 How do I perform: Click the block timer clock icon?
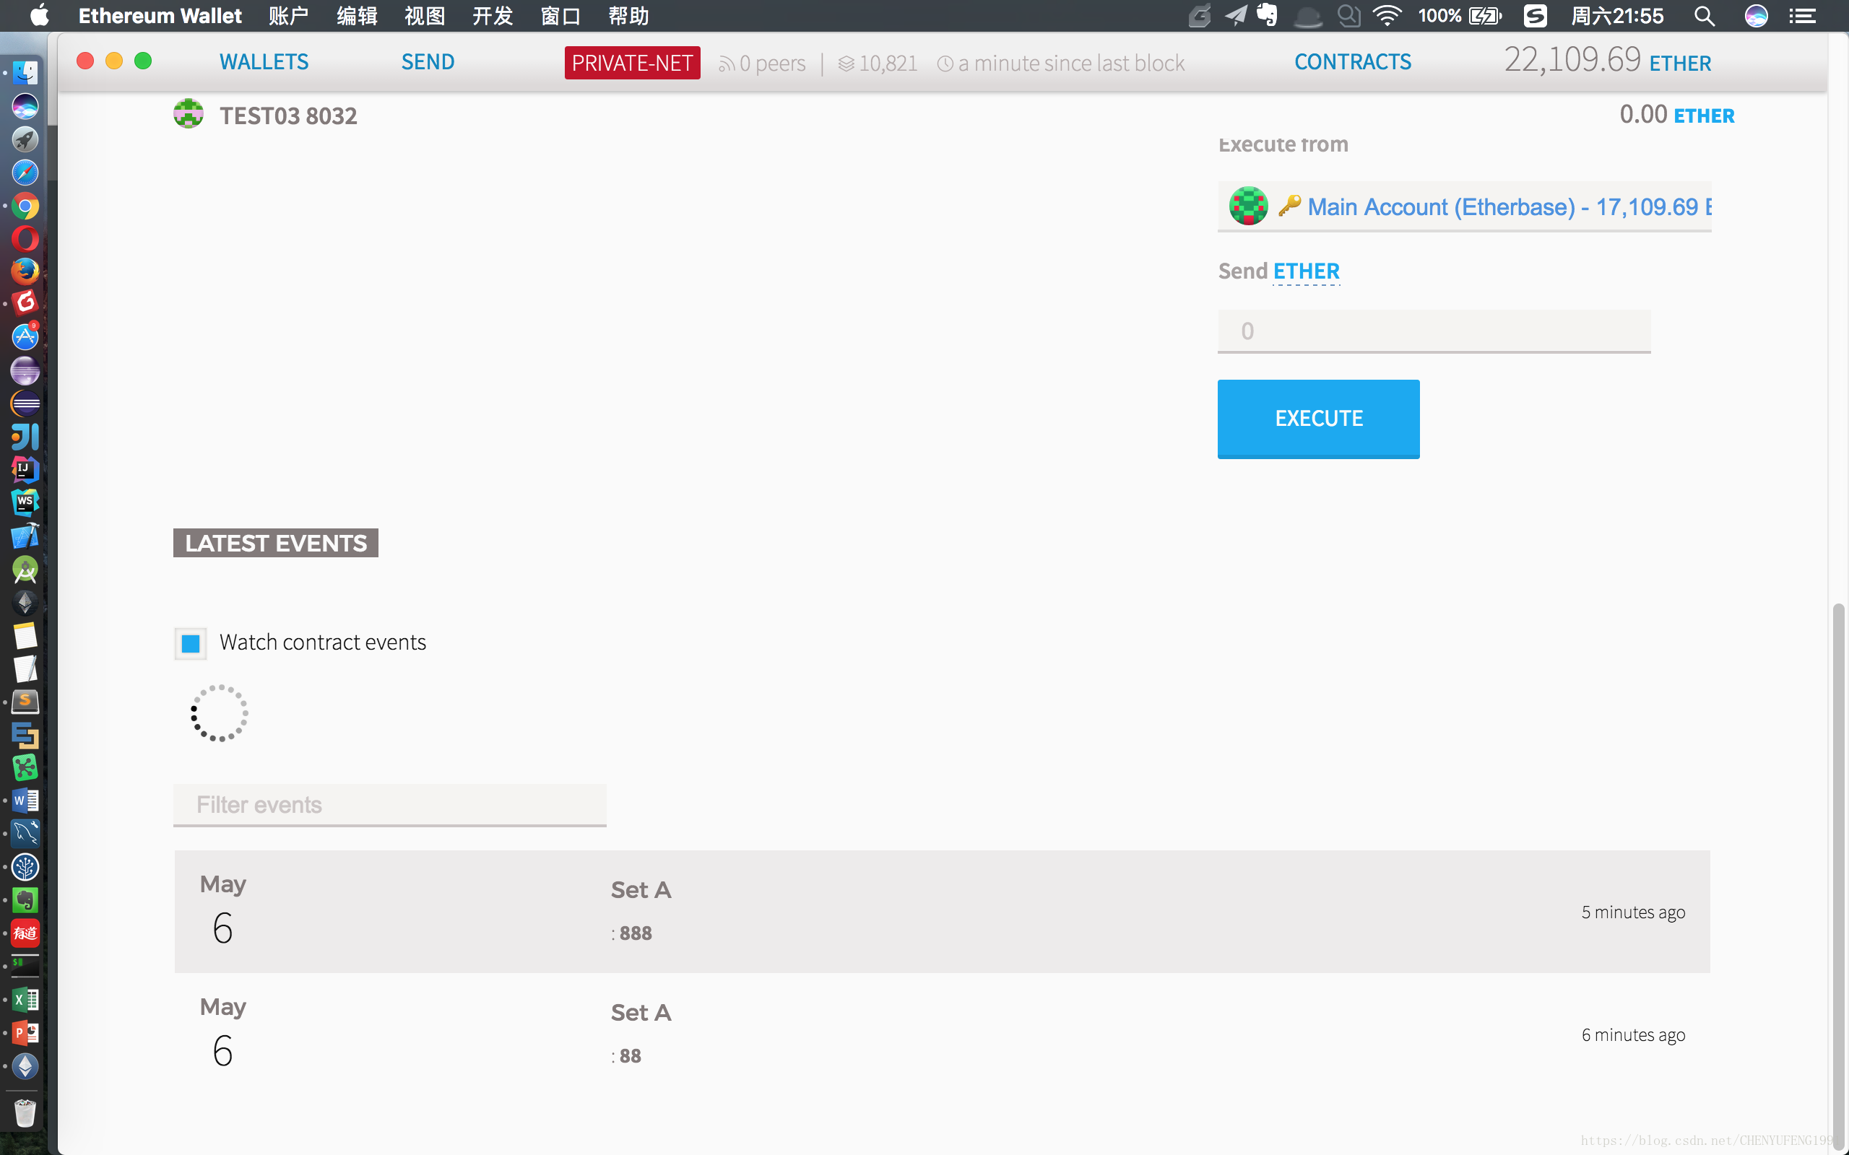[x=945, y=63]
